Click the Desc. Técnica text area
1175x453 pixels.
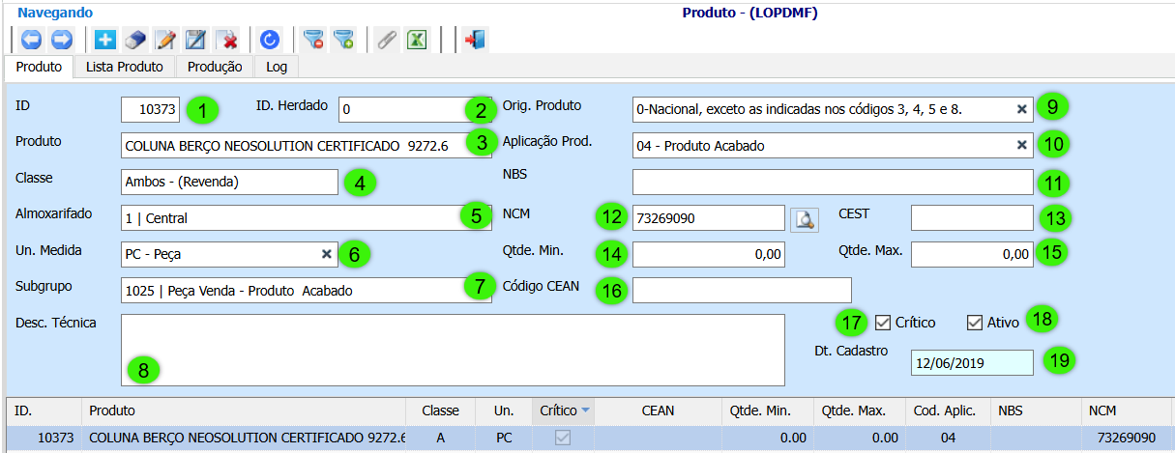(453, 350)
